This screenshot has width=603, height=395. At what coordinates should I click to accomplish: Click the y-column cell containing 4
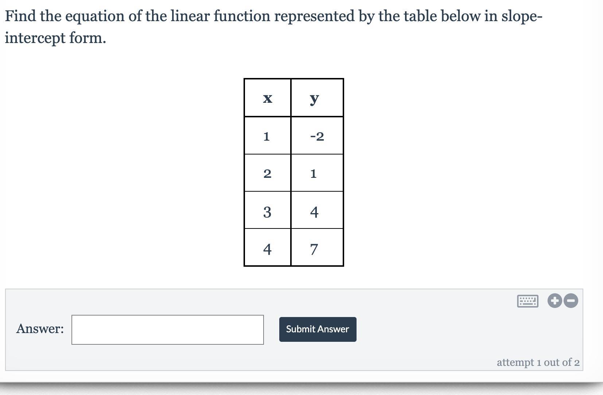tap(317, 211)
